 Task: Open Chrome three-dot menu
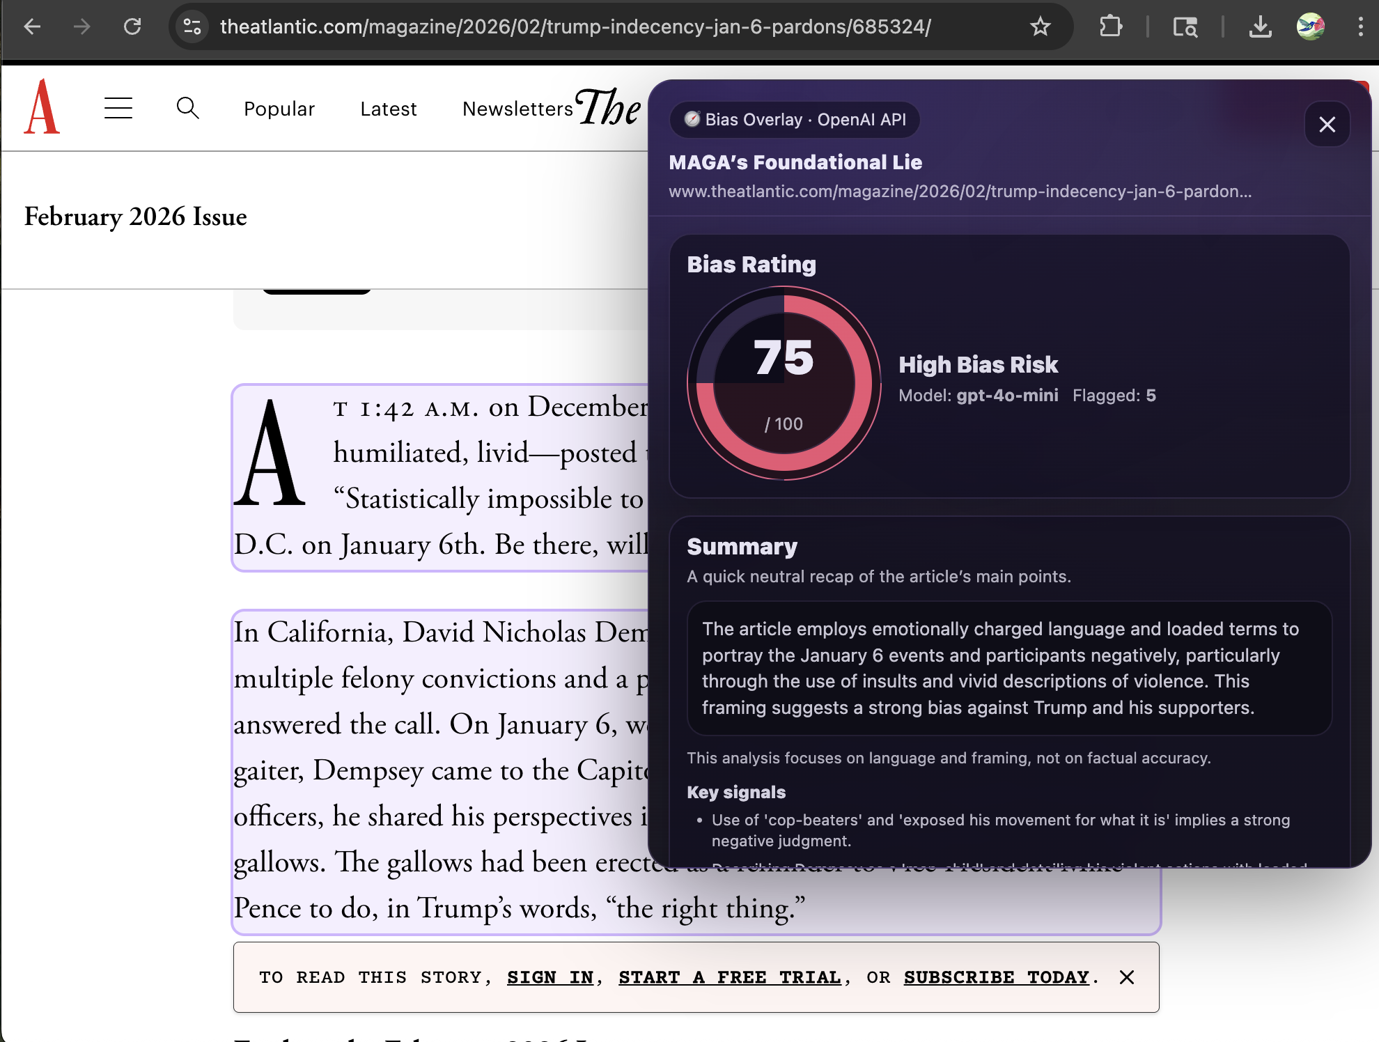(1360, 26)
